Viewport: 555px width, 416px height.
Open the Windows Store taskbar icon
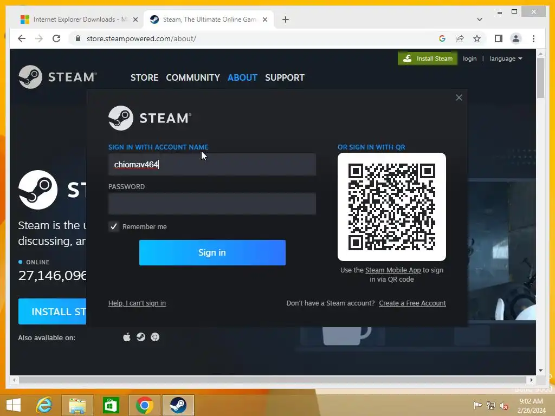coord(111,405)
